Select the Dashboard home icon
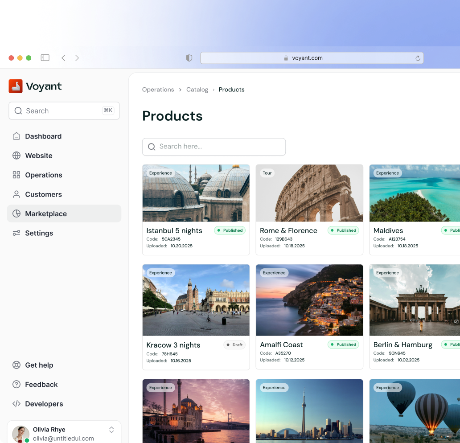The image size is (460, 443). tap(16, 136)
